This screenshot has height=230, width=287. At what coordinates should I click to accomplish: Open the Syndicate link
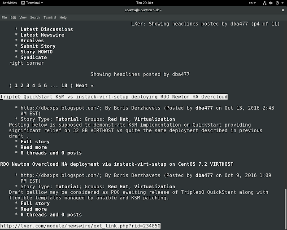coord(34,57)
